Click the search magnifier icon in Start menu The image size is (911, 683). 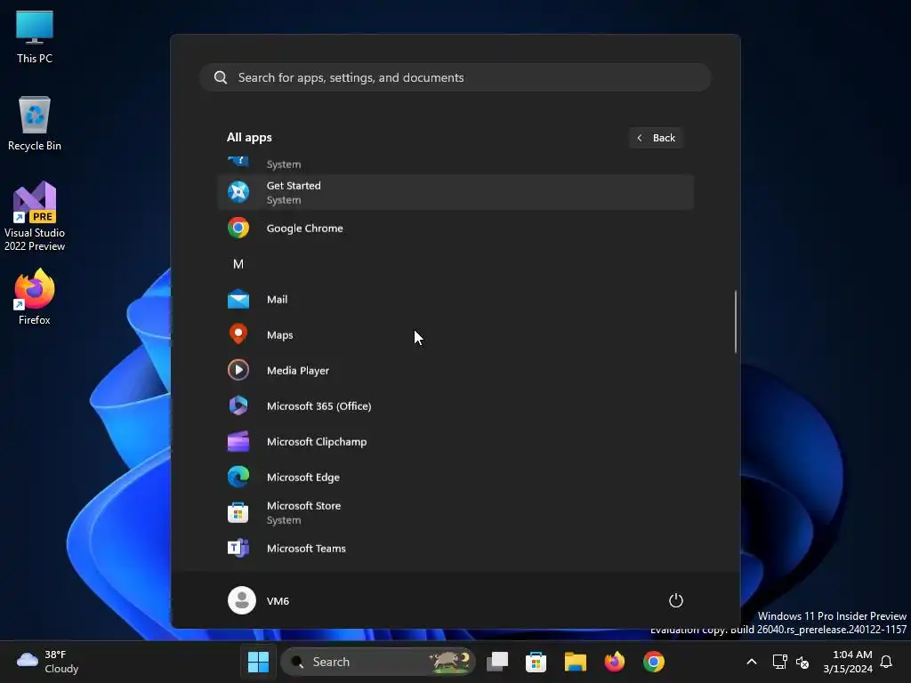coord(221,77)
